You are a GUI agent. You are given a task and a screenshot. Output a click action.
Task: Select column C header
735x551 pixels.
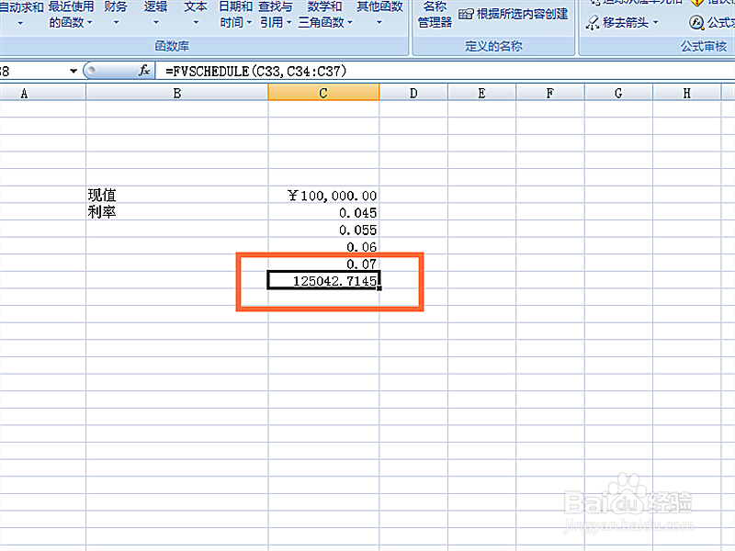[323, 93]
